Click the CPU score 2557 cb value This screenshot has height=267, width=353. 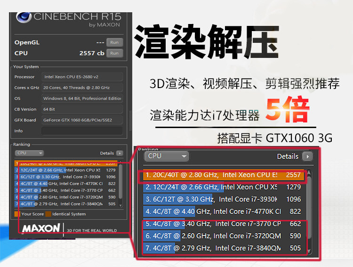(92, 53)
